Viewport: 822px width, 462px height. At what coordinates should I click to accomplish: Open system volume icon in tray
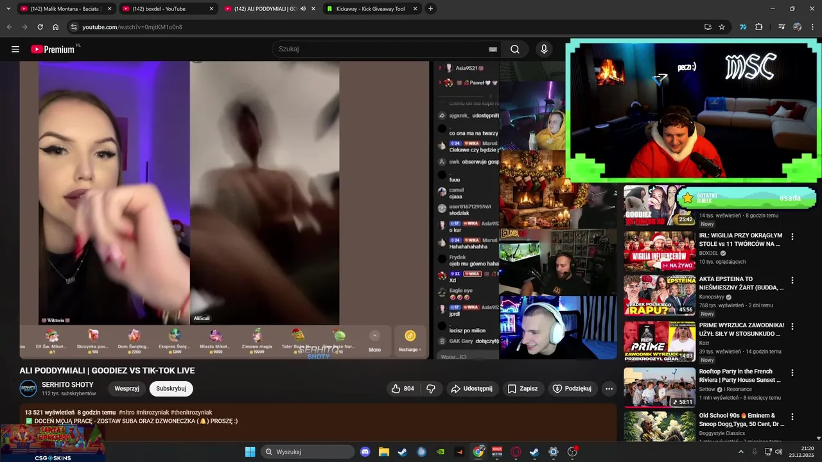tap(778, 452)
